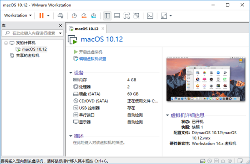Switch to the macOS 10.12 tab

(x=87, y=29)
